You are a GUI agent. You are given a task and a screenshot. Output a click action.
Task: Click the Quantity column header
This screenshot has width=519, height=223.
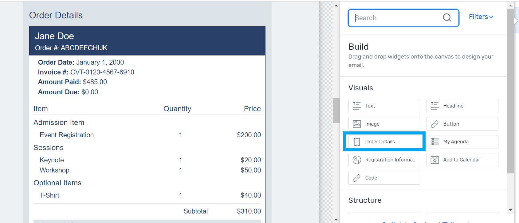177,109
